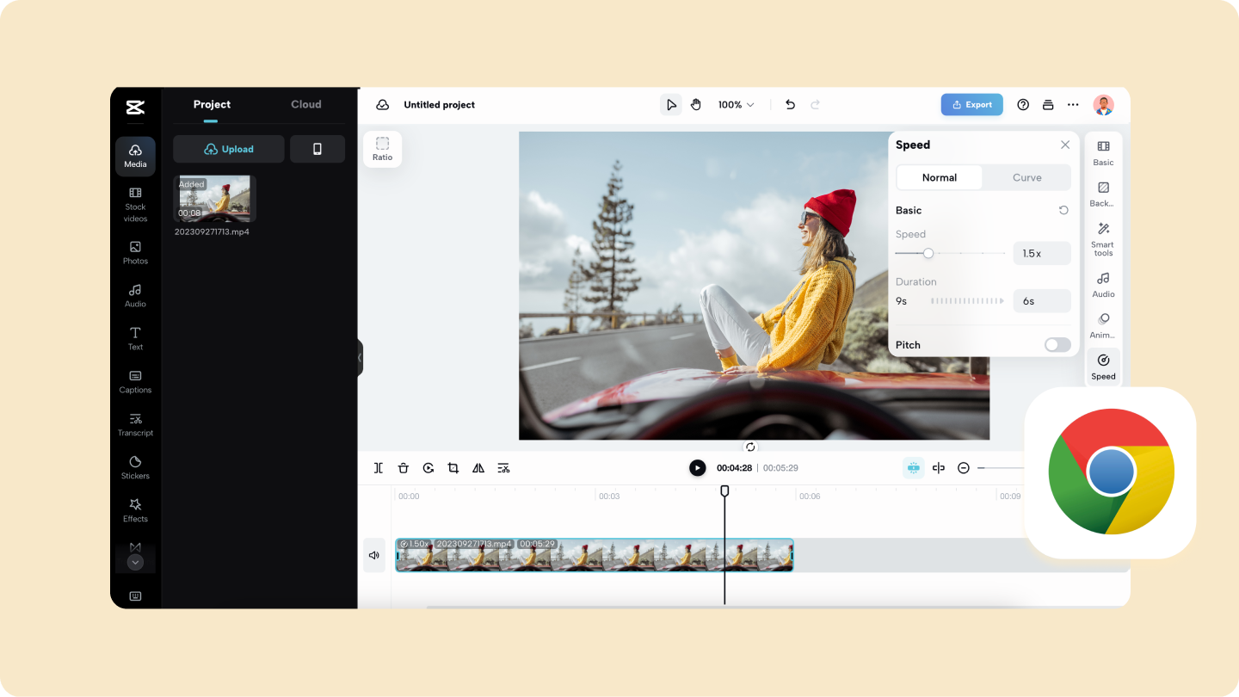The width and height of the screenshot is (1239, 697).
Task: Click the Untitled project name
Action: (440, 105)
